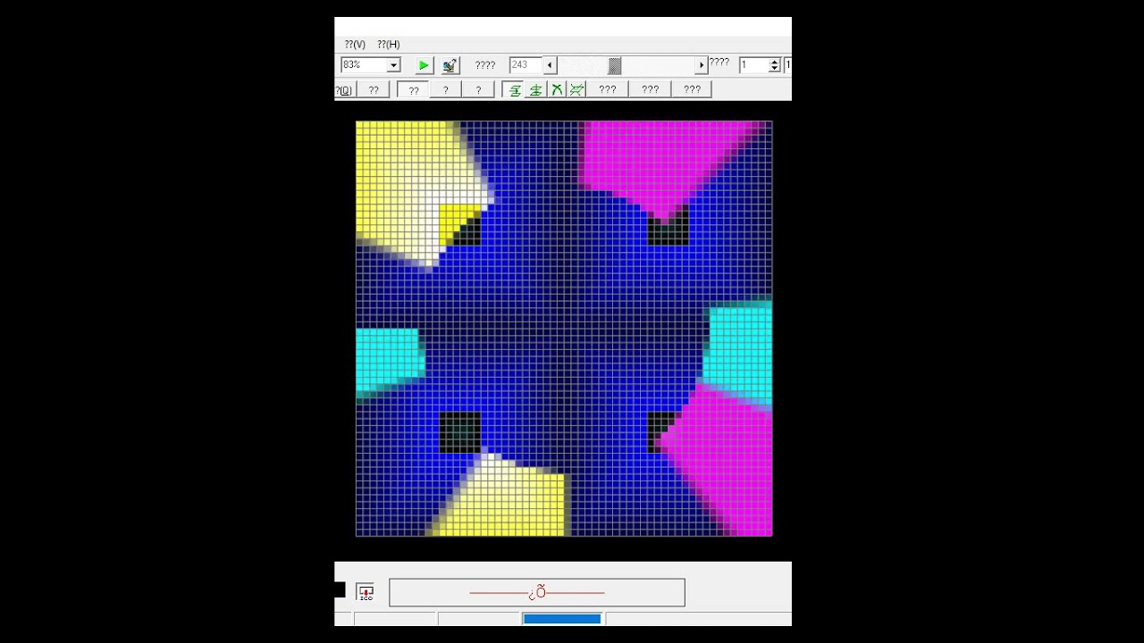
Task: Open the ??(H) menu
Action: (388, 44)
